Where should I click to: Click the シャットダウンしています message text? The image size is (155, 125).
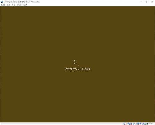pyautogui.click(x=77, y=69)
